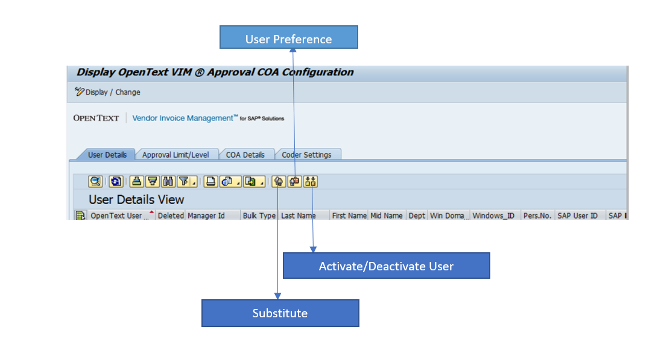Switch to the User Details tab
This screenshot has width=661, height=342.
coord(107,155)
